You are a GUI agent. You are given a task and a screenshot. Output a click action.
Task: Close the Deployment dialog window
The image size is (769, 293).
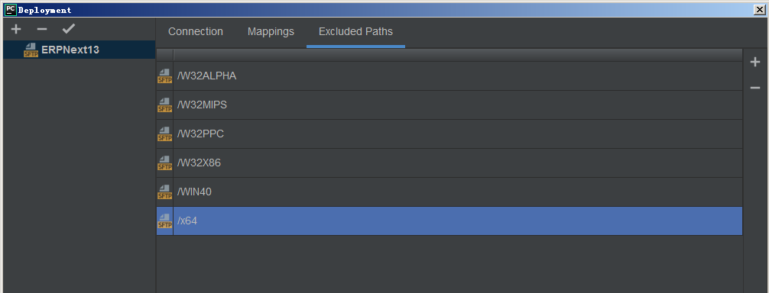tap(760, 9)
